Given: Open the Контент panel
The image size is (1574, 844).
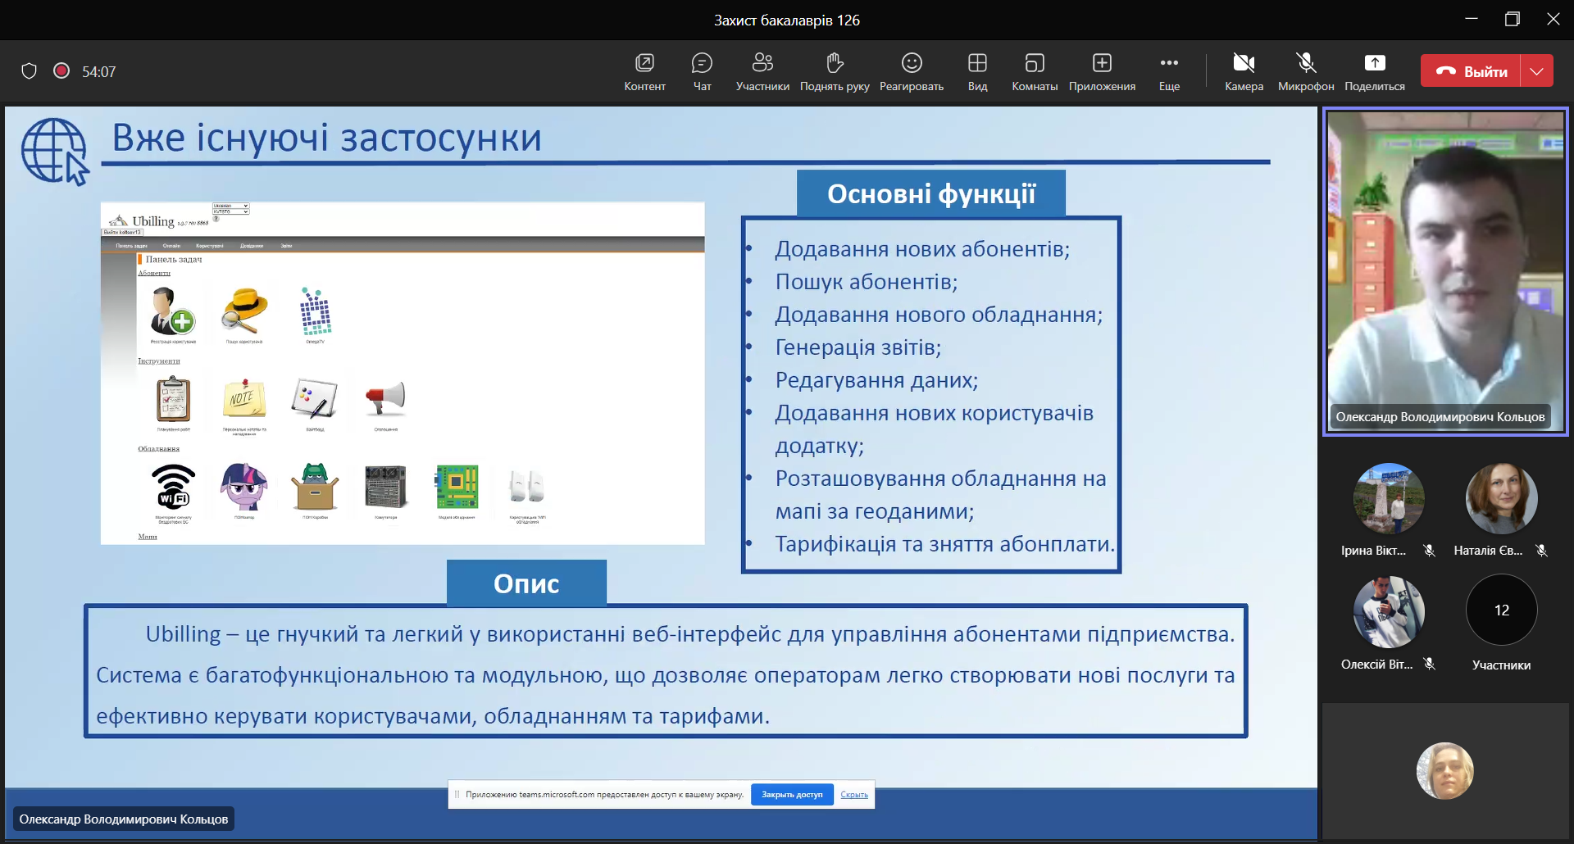Looking at the screenshot, I should click(644, 71).
